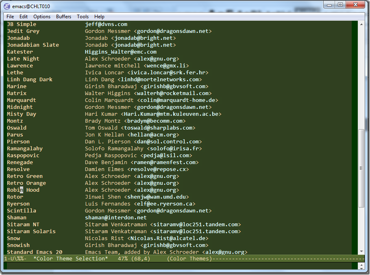
Task: Click the scrollbar up arrow
Action: point(361,24)
